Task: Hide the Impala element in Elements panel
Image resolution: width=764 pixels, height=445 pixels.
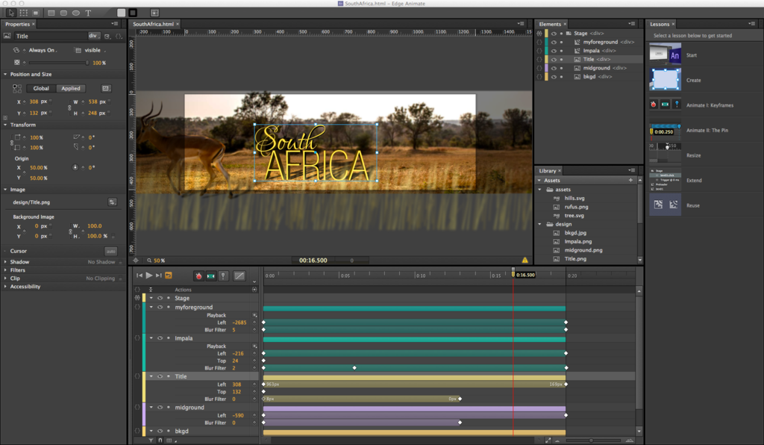Action: pos(554,51)
